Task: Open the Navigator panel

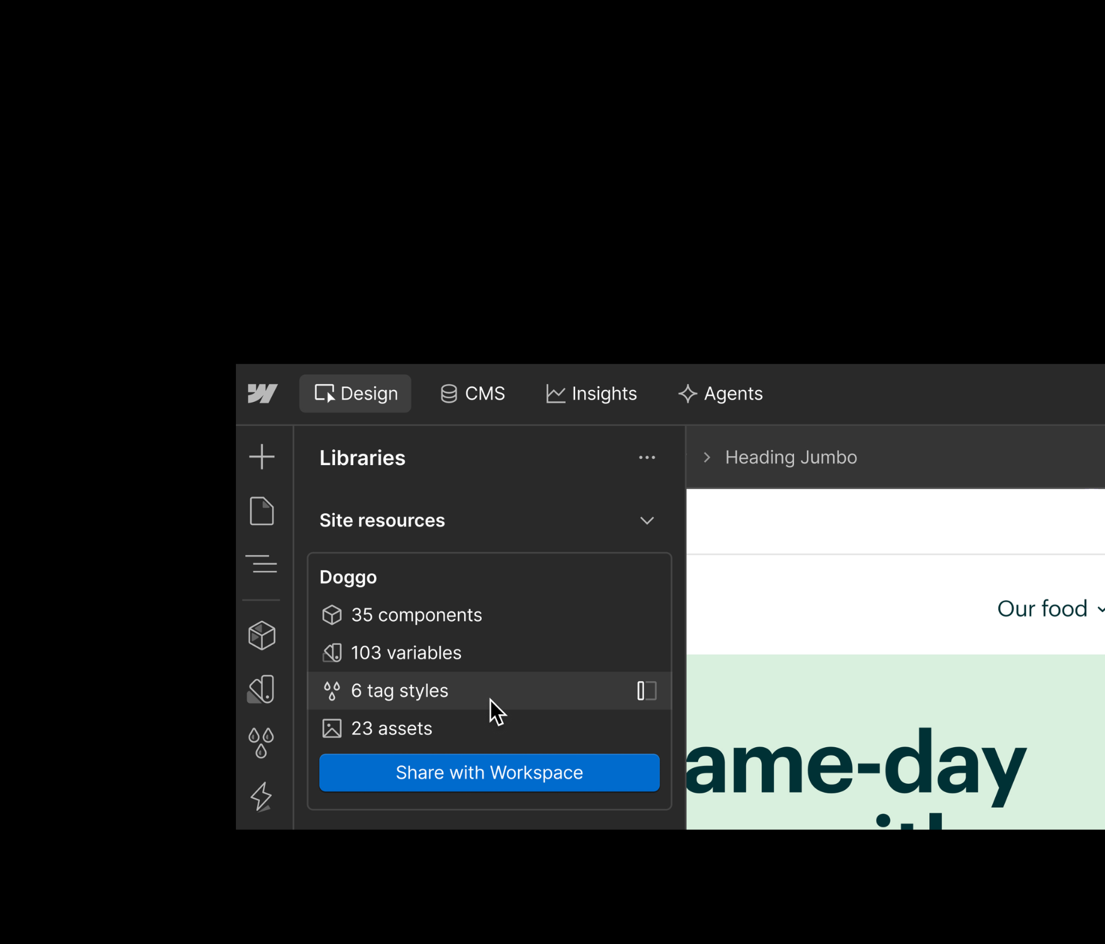Action: point(262,564)
